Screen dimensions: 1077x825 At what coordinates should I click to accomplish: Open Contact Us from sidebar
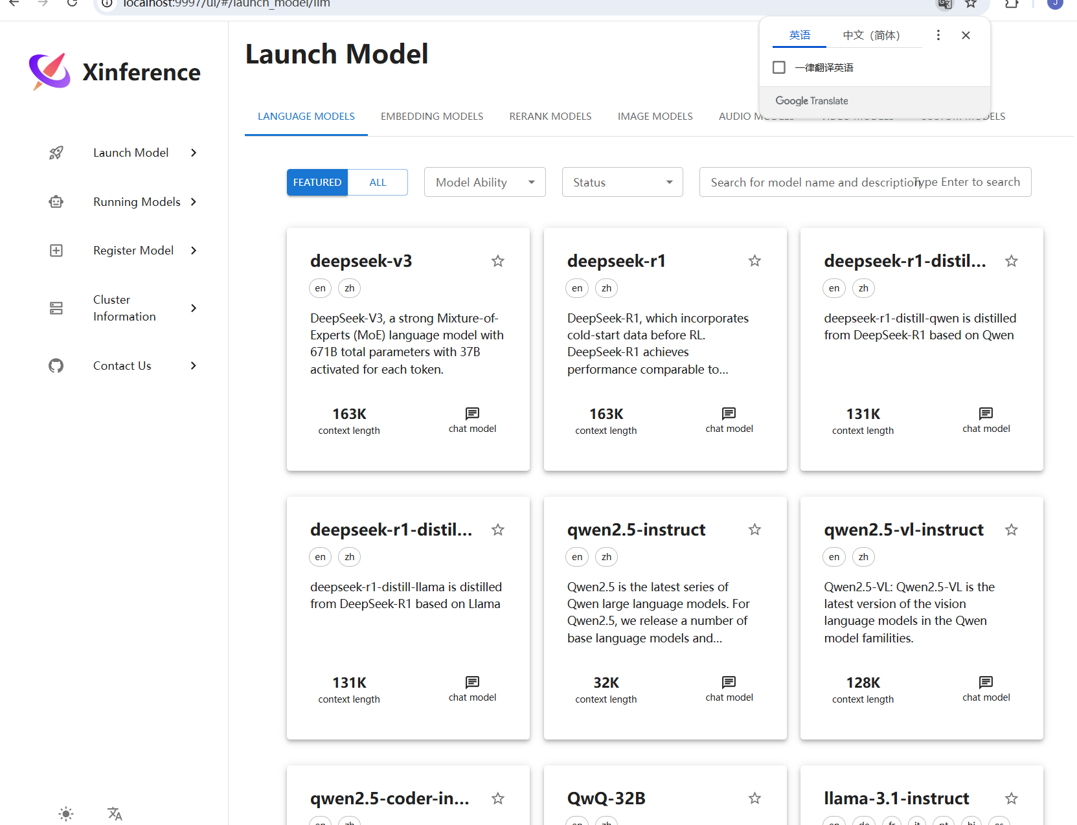pos(122,366)
